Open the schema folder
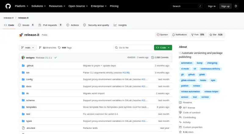This screenshot has height=134, width=244. 30,100
